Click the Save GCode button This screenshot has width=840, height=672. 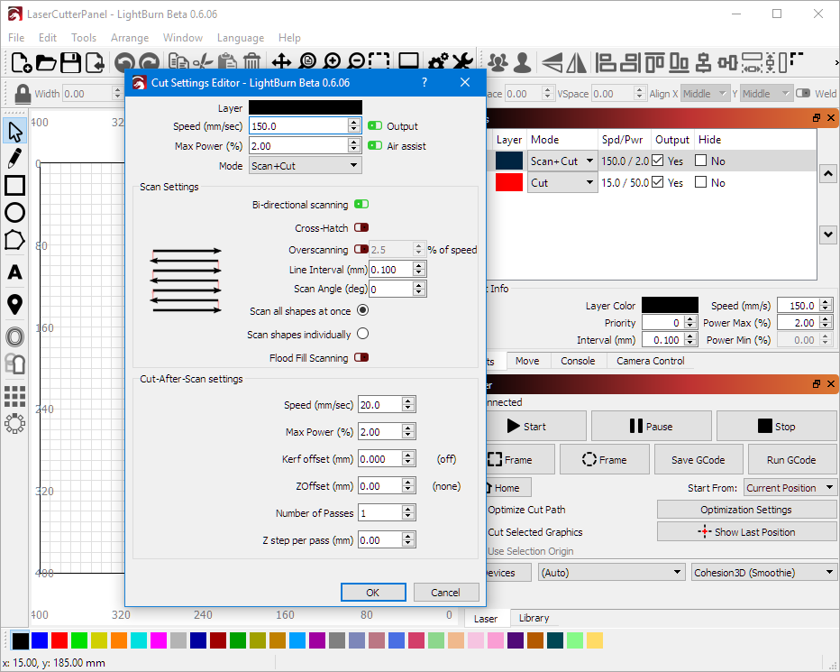click(x=697, y=460)
